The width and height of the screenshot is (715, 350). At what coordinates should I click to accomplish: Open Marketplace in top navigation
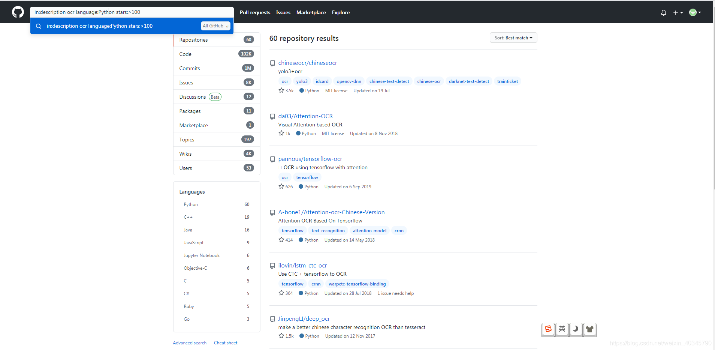click(311, 12)
